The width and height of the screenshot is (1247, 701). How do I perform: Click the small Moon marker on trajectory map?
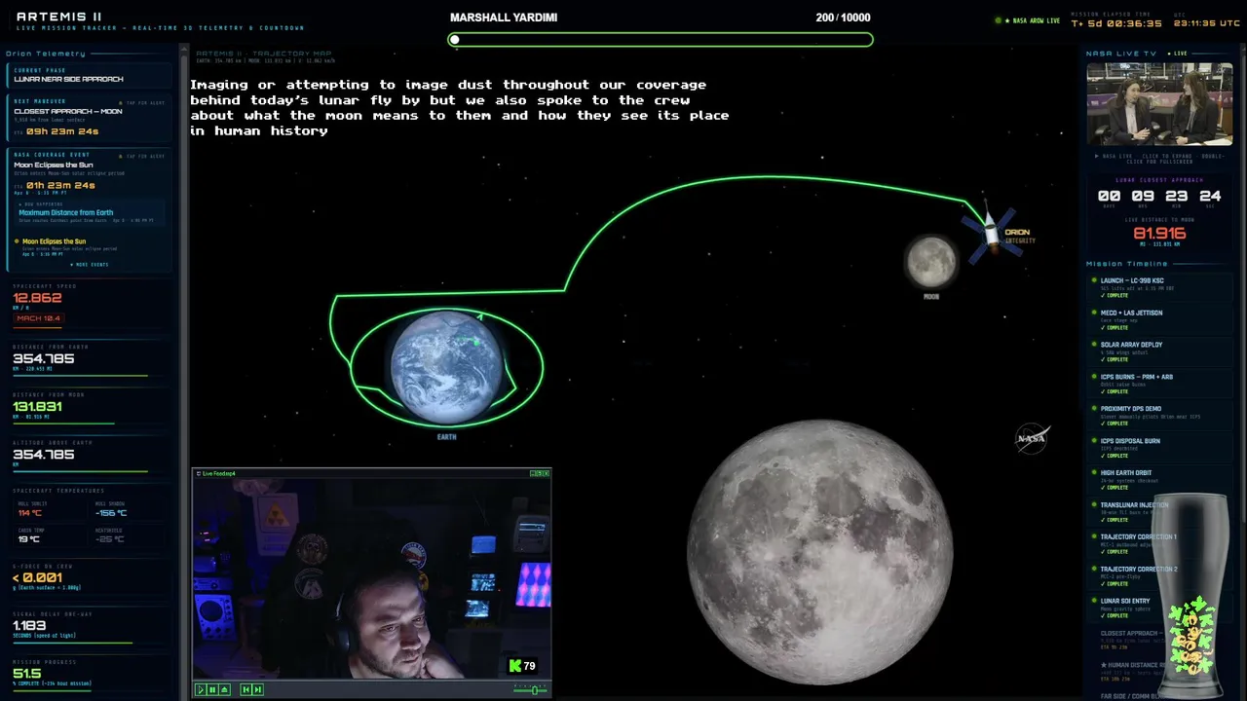point(931,261)
